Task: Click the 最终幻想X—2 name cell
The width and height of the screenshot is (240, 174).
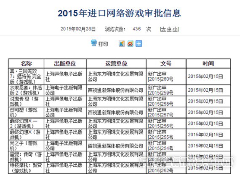Action: (26, 124)
